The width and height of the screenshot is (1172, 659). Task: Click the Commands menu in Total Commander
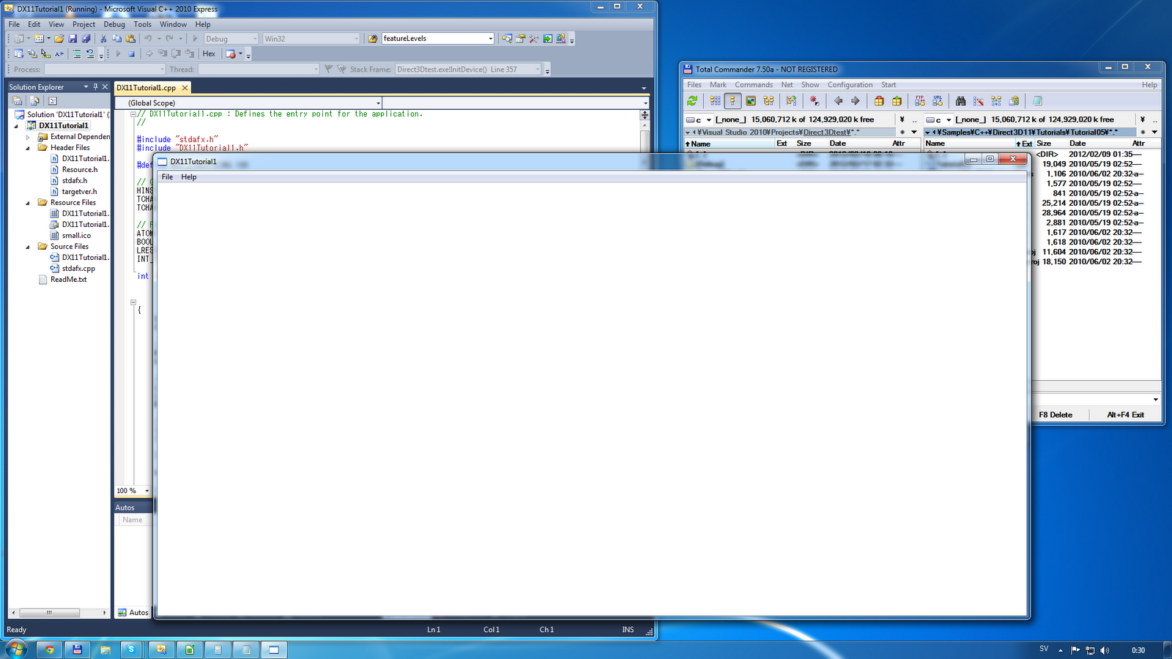click(x=754, y=84)
